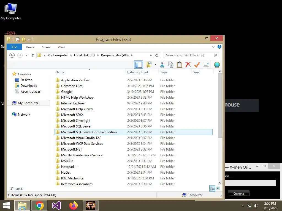Select the Application Verifier folder
The image size is (282, 211).
tap(133, 80)
